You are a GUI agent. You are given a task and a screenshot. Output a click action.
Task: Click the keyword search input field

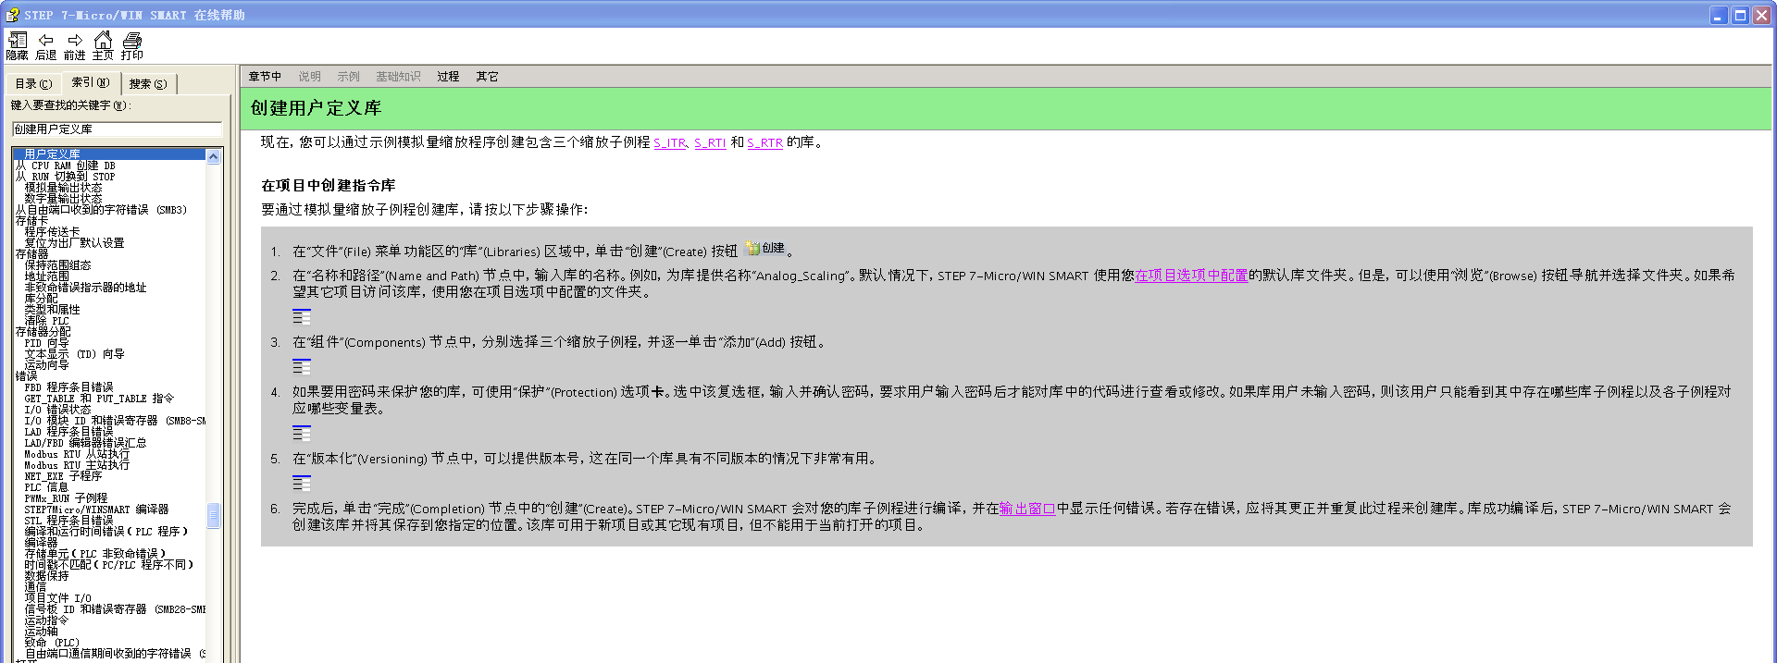(117, 129)
